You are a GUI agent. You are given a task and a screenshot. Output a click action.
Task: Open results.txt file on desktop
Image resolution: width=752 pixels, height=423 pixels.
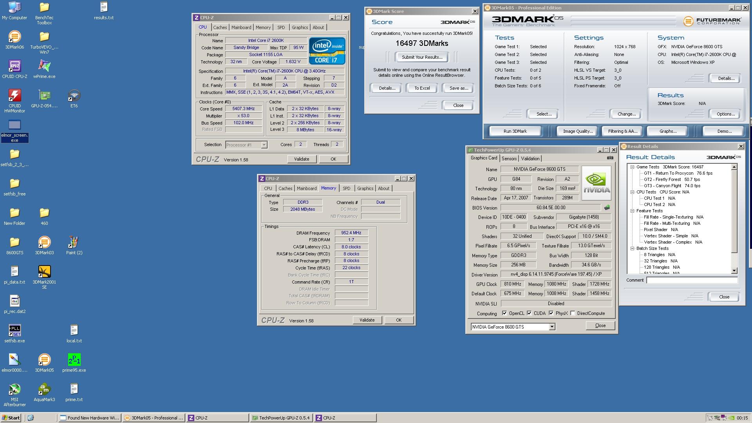[x=104, y=11]
